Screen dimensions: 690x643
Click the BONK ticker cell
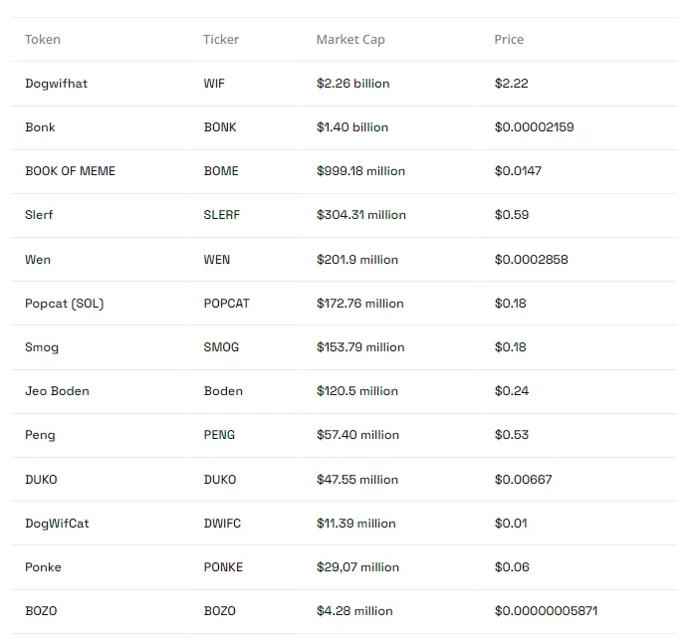coord(220,127)
